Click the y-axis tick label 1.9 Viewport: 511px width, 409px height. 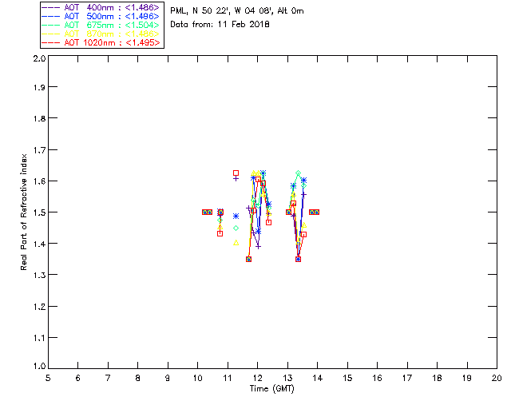tap(39, 87)
